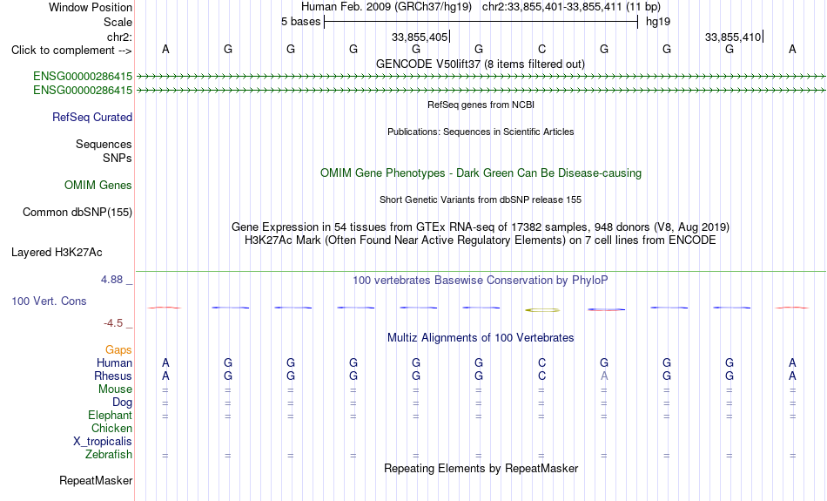Click the Layered H3K27Ac track label
Viewport: 827px width, 501px height.
pos(57,253)
